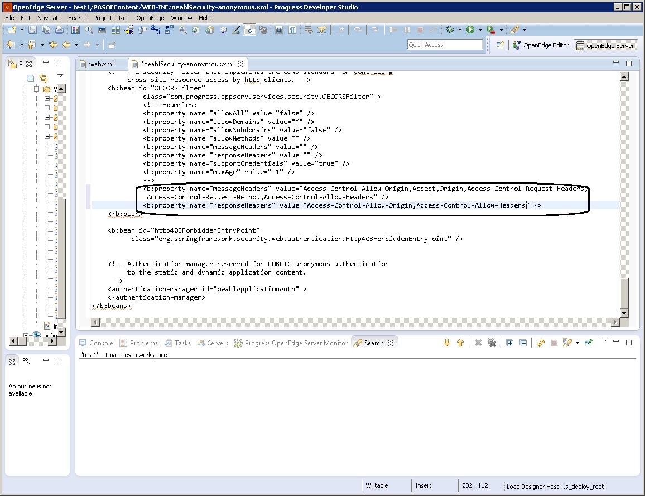
Task: Click the Print icon in toolbar
Action: pyautogui.click(x=60, y=30)
